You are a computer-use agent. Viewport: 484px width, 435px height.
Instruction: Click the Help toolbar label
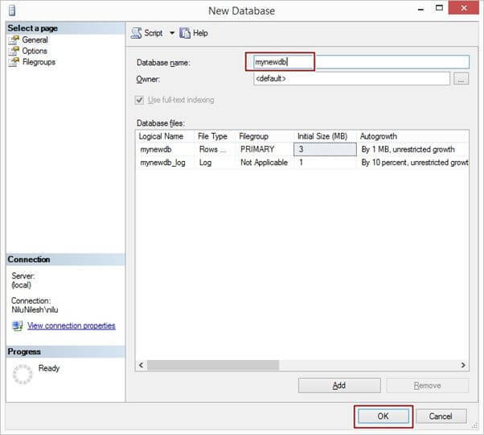[x=200, y=33]
